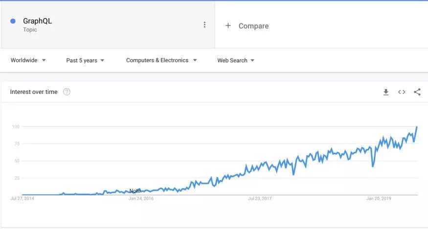Open the three-dot options menu for GraphQL
Viewport: 428px width, 229px height.
pos(204,25)
